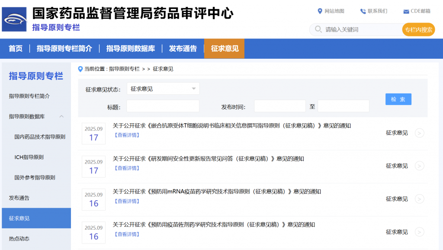The height and width of the screenshot is (250, 443).
Task: Click 查看详情 under 预防用疫苗佐剂 notice
Action: click(127, 234)
